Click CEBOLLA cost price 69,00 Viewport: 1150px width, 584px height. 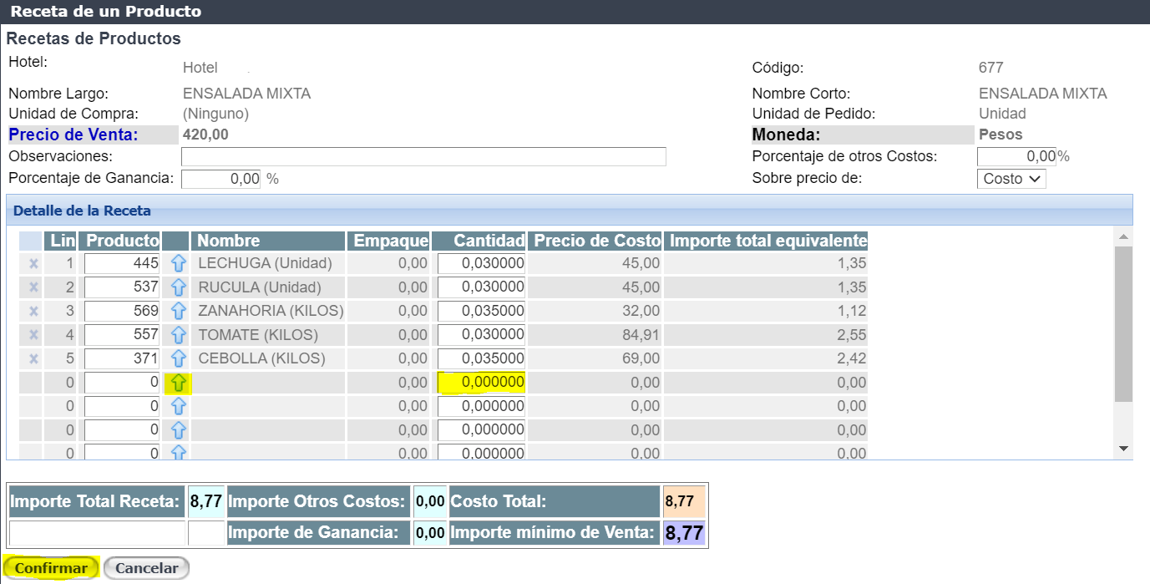641,358
